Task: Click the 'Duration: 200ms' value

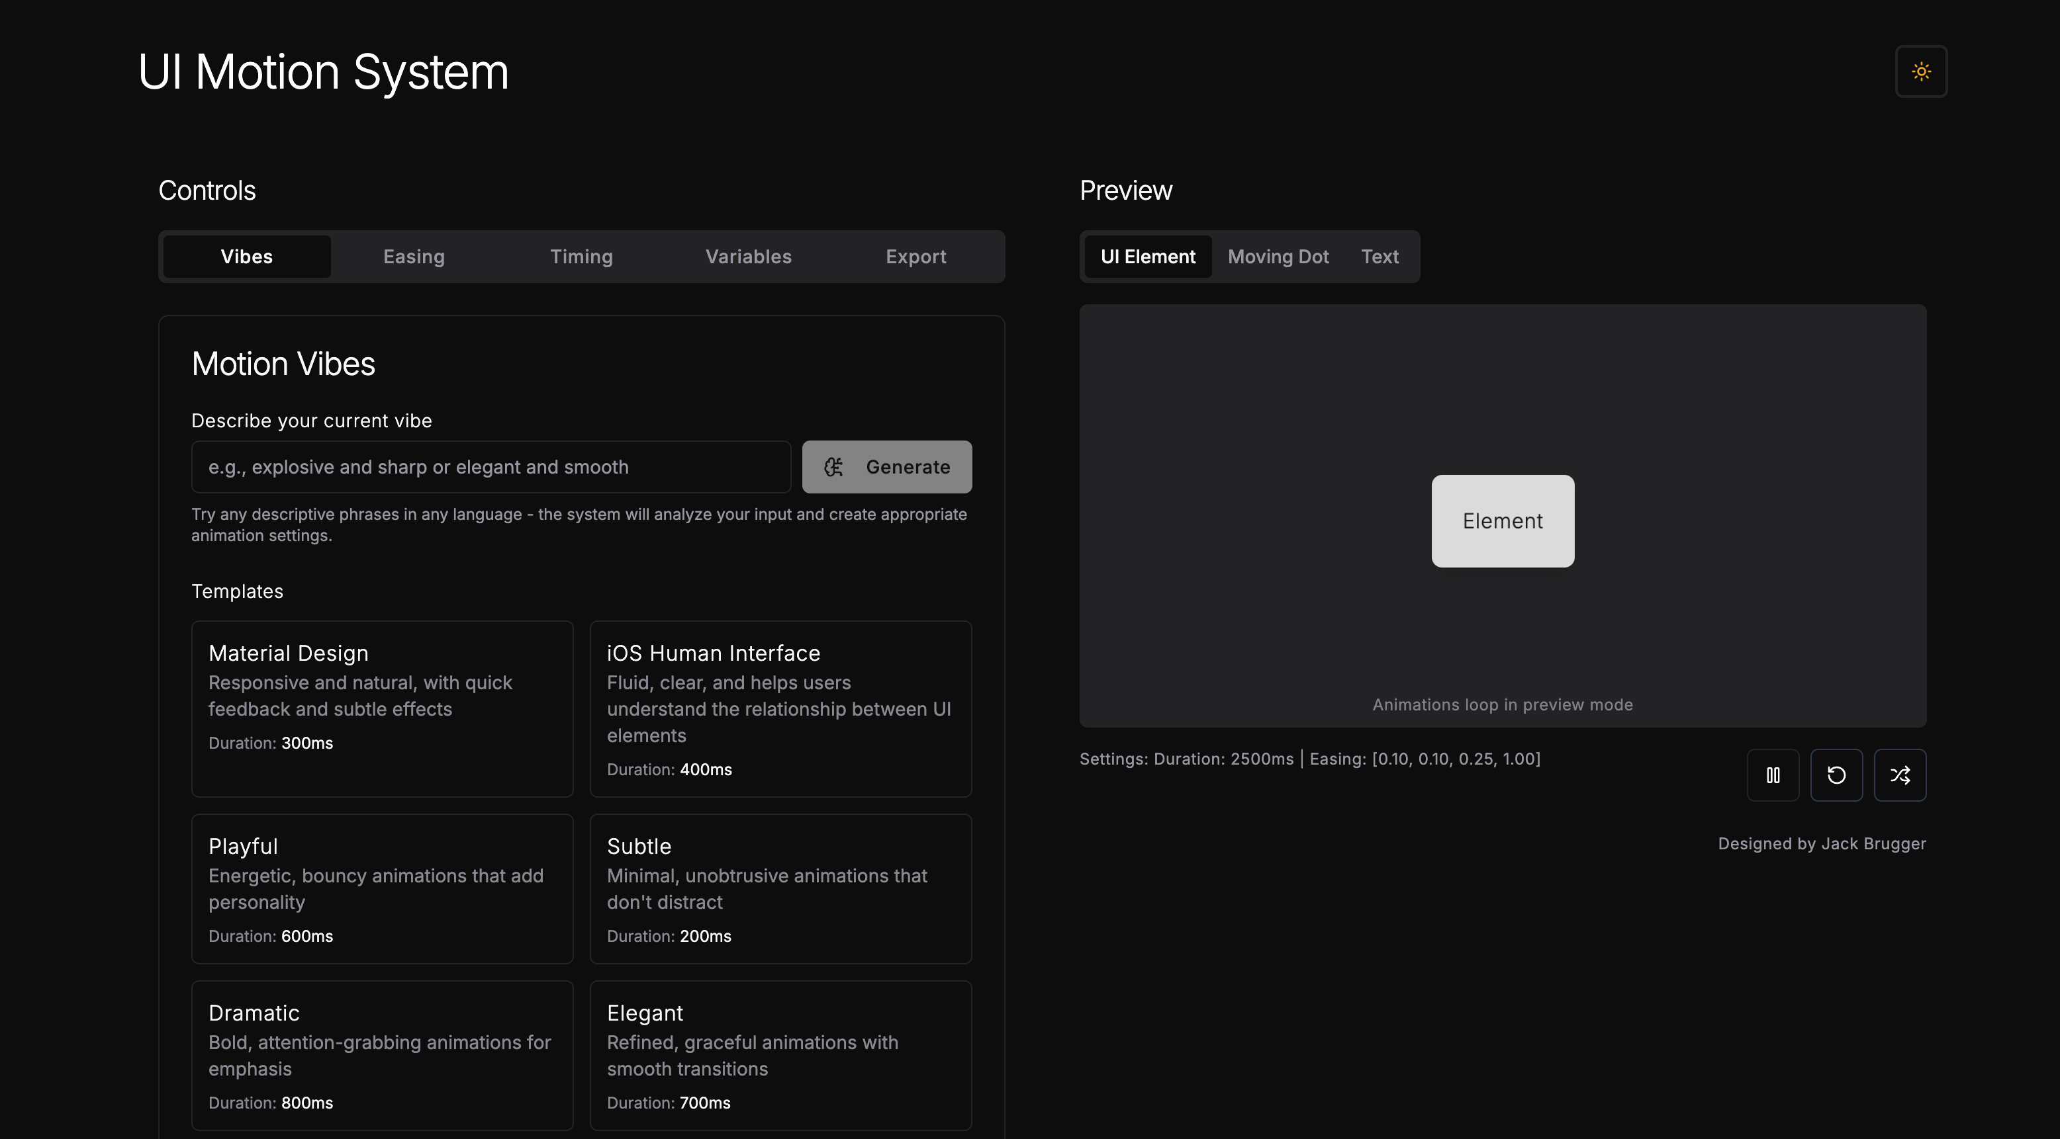Action: 669,936
